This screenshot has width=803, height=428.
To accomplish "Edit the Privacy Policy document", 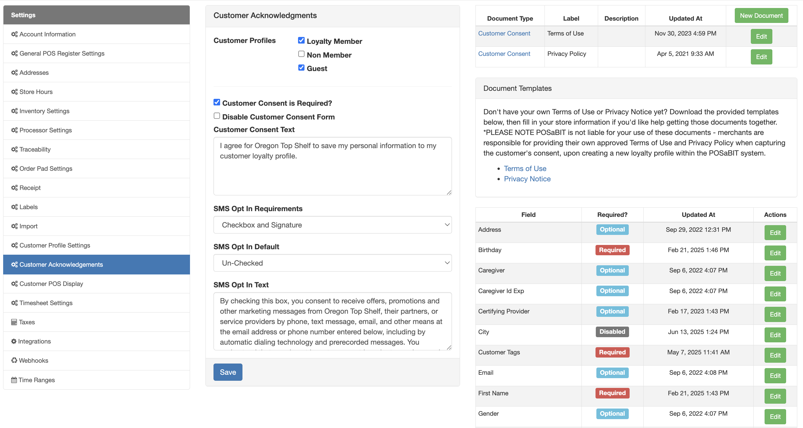I will (x=761, y=57).
